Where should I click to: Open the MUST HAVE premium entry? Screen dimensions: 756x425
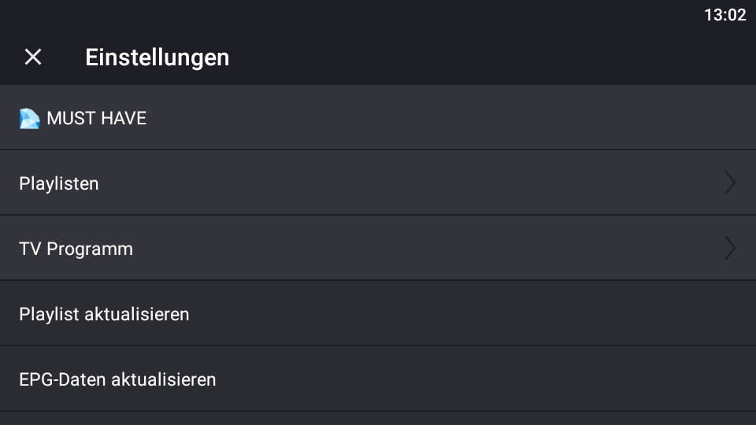[378, 117]
